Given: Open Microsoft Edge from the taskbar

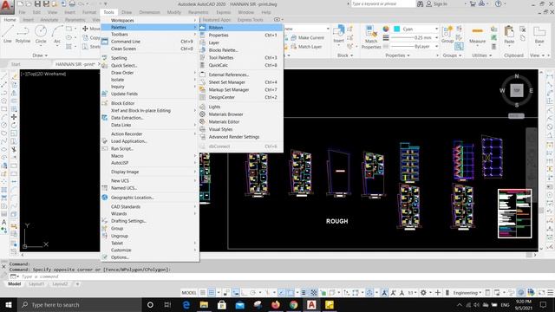Looking at the screenshot, I should (186, 304).
